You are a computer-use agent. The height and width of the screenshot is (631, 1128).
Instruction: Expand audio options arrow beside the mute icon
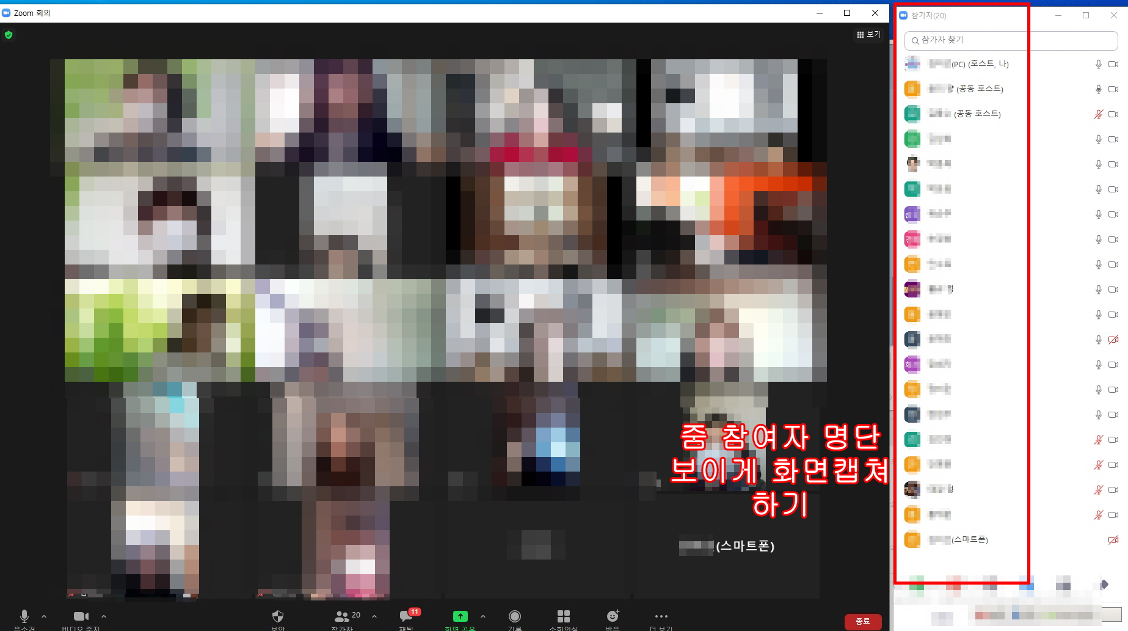pos(44,616)
